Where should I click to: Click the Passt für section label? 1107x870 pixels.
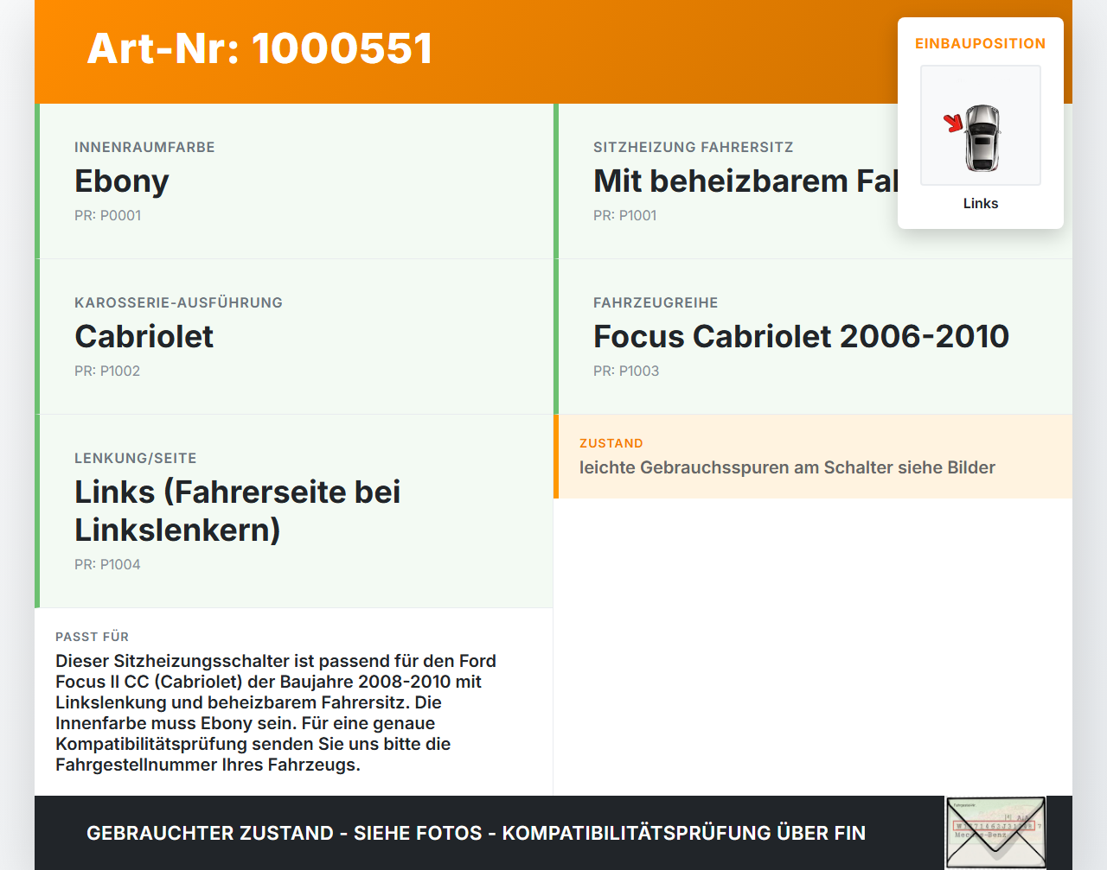(92, 637)
